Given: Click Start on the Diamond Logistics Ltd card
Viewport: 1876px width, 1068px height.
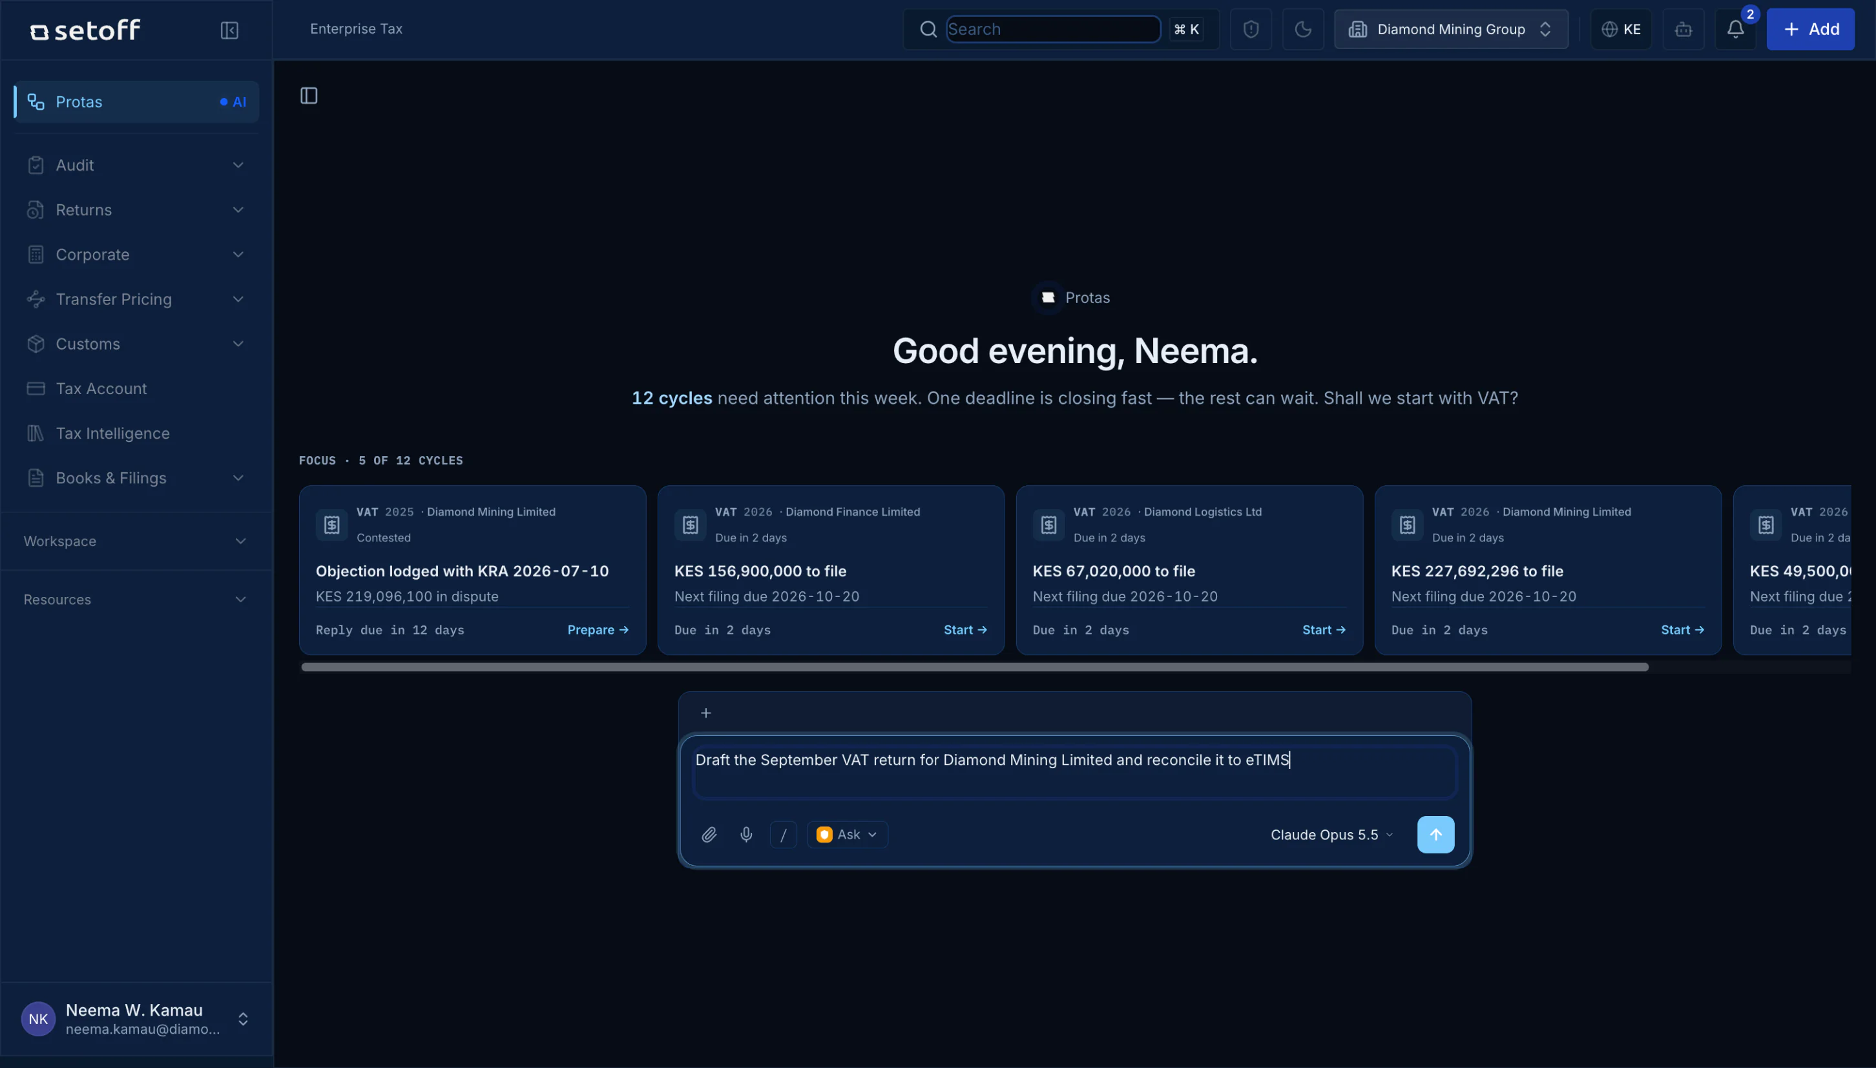Looking at the screenshot, I should [1324, 630].
